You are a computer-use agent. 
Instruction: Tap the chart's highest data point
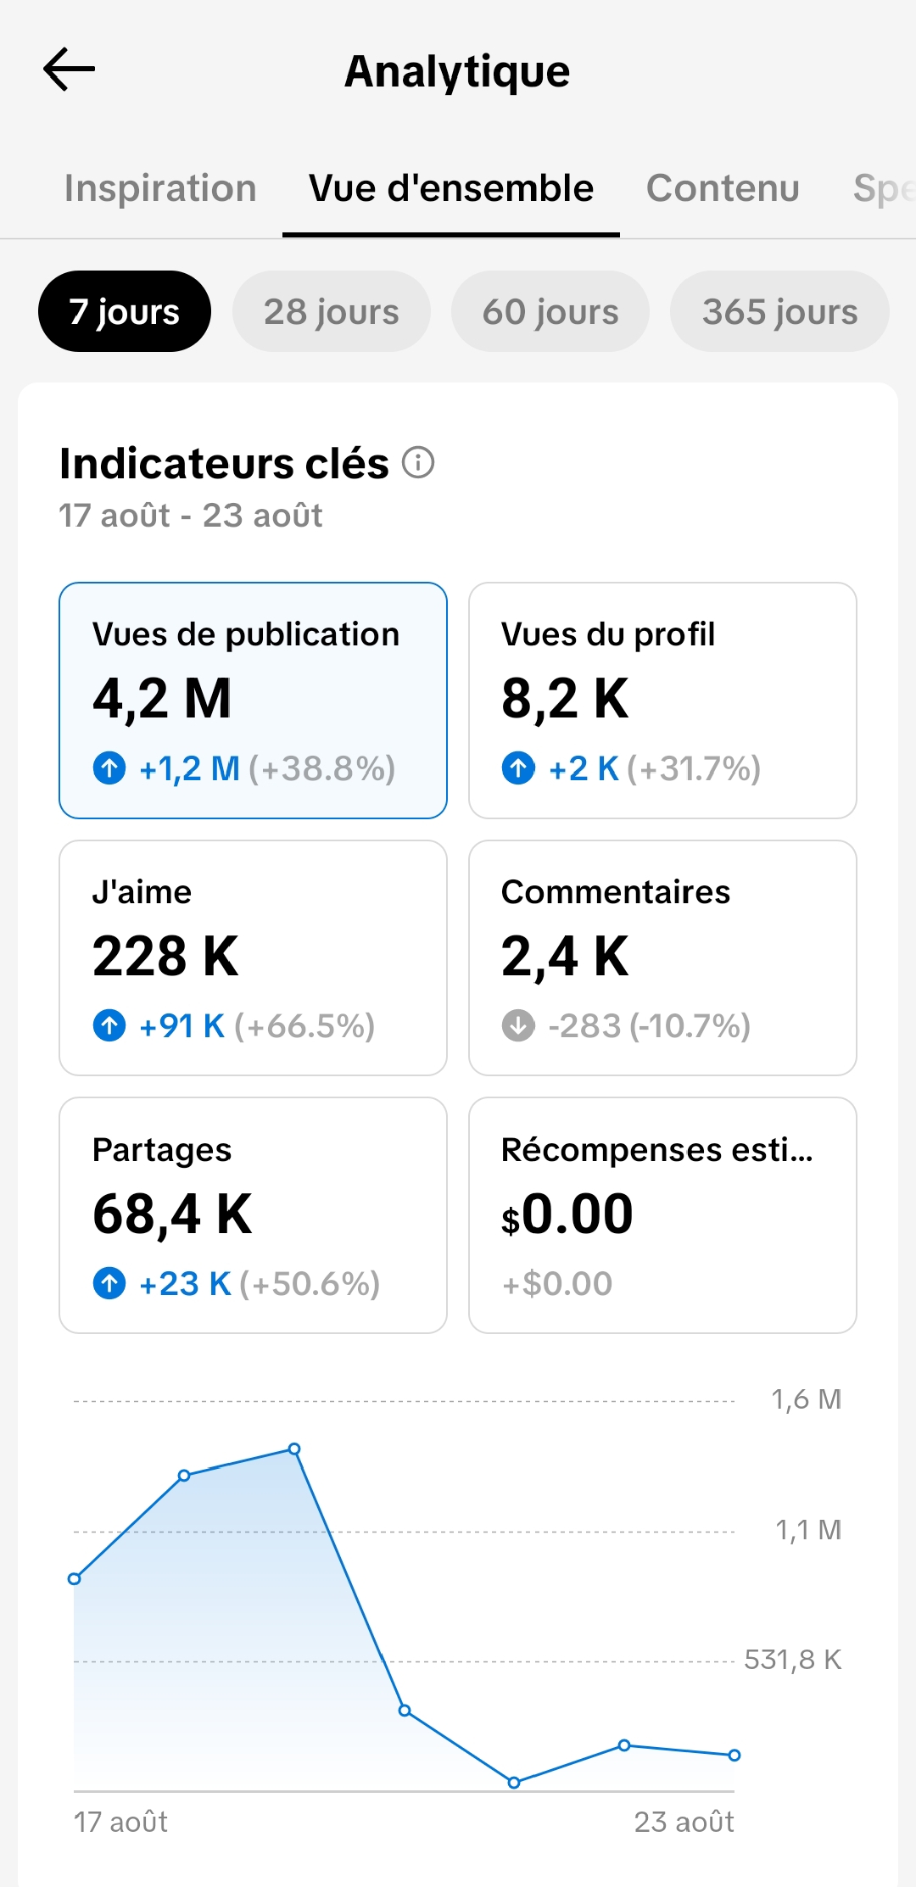294,1449
